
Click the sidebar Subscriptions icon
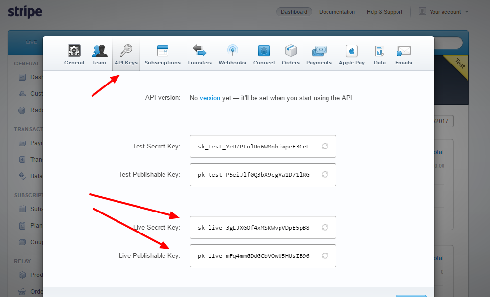coord(22,209)
